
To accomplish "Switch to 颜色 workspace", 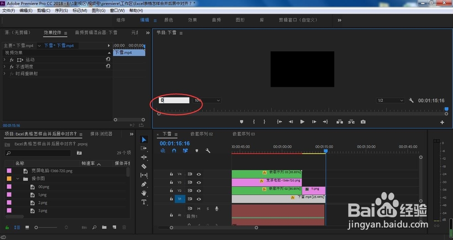I will tap(169, 20).
